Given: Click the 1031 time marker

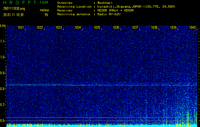Looking at the screenshot, I should click(x=21, y=28).
